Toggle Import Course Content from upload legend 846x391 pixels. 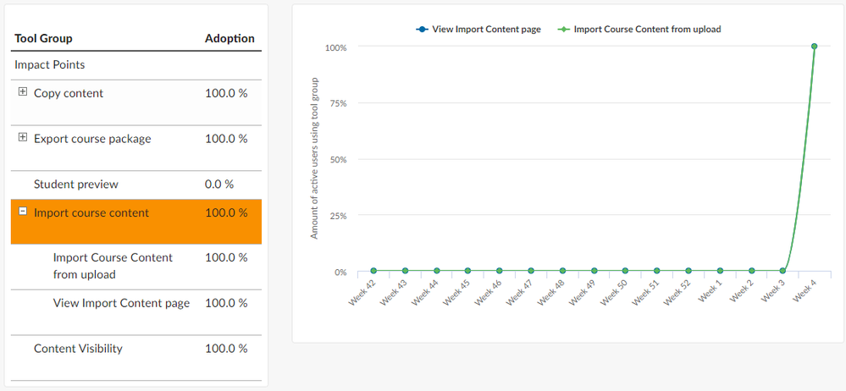[639, 29]
